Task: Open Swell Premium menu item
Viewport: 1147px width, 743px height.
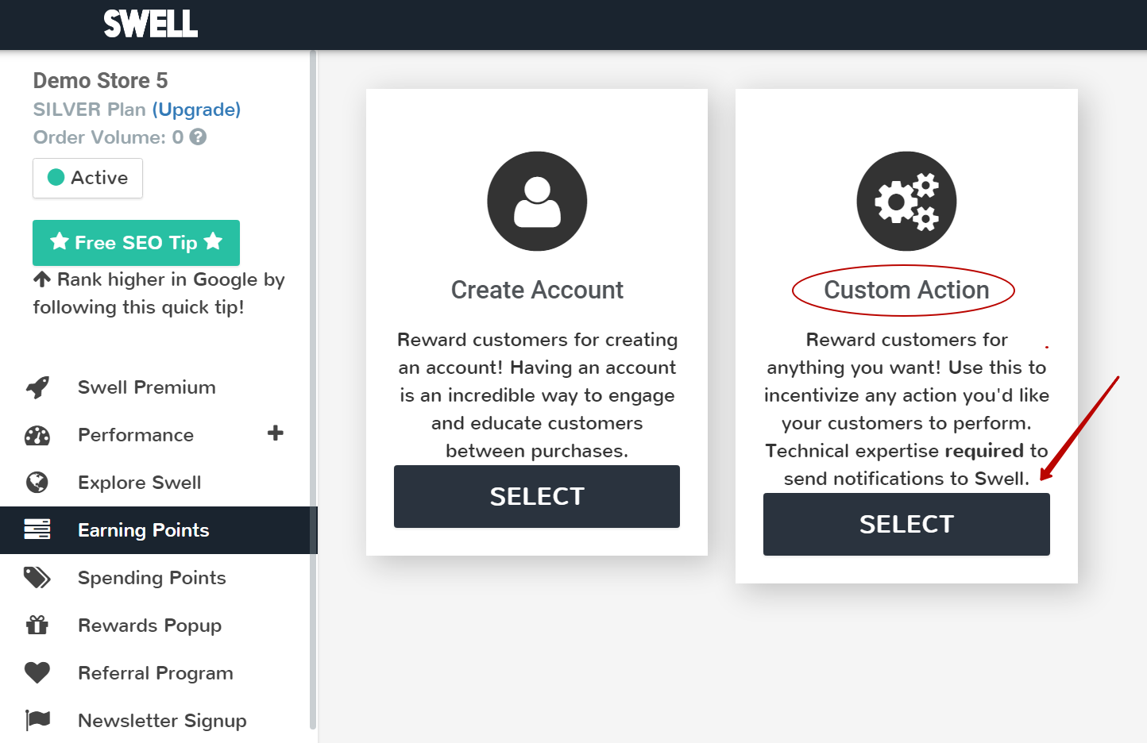Action: [147, 387]
